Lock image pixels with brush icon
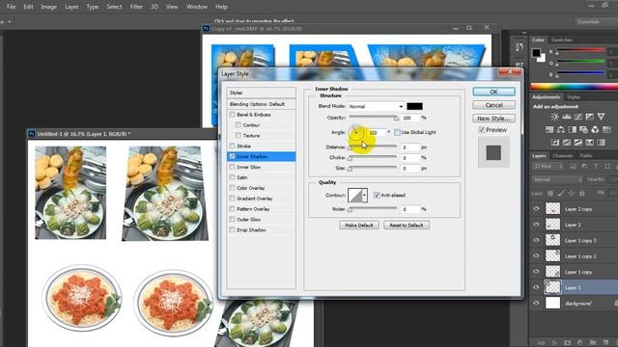The width and height of the screenshot is (618, 347). pyautogui.click(x=560, y=193)
